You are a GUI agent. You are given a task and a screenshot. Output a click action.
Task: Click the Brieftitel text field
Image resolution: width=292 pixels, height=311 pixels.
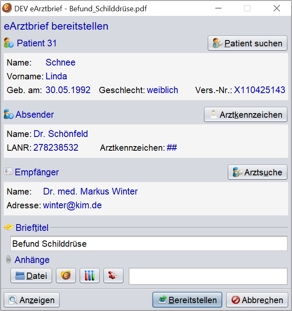coord(149,243)
